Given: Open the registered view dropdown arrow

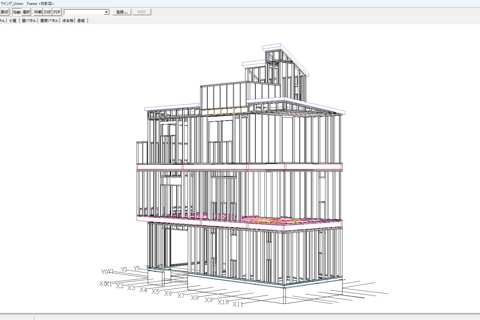Looking at the screenshot, I should tap(106, 12).
